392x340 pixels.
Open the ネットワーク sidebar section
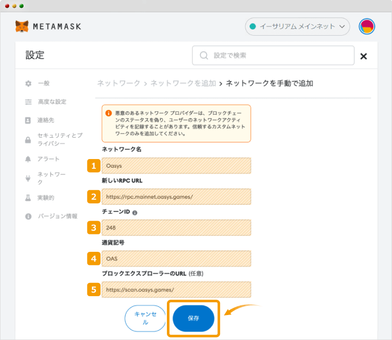[x=52, y=178]
